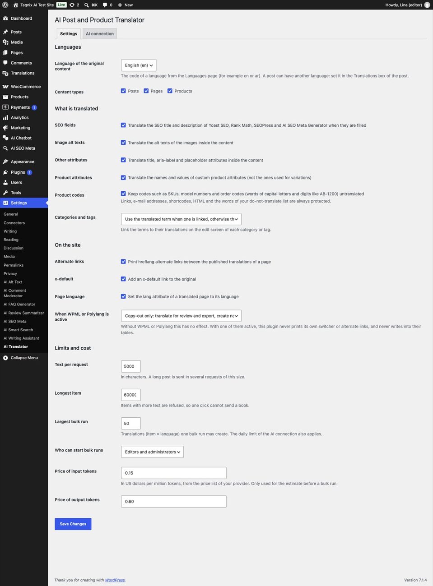Open the WPML or Polylang mode dropdown
Viewport: 433px width, 586px height.
pos(181,316)
